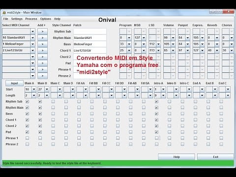Open the 10 StandardKit1 MIDI channel dropdown
The height and width of the screenshot is (177, 236).
pos(32,38)
